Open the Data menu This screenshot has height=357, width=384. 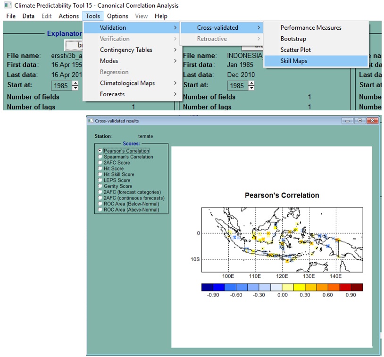click(x=28, y=16)
